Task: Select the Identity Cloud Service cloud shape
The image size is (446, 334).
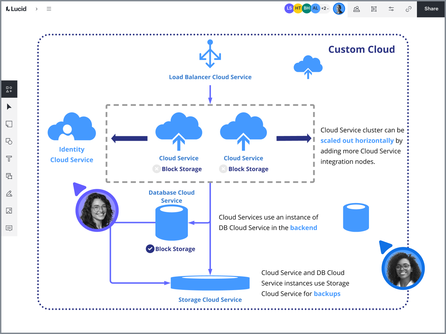Action: (x=72, y=127)
